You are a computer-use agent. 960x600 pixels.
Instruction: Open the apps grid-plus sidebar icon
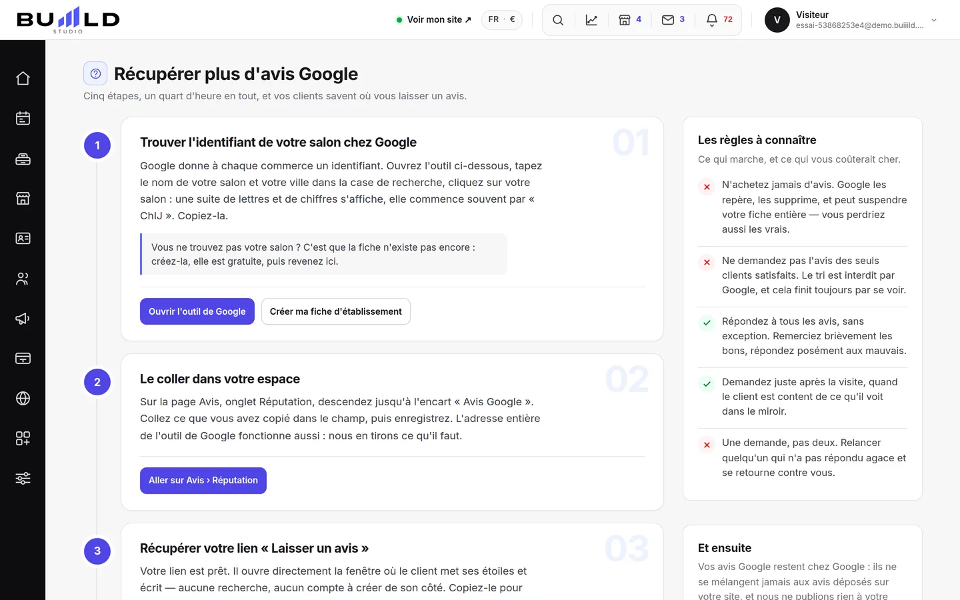[x=23, y=438]
